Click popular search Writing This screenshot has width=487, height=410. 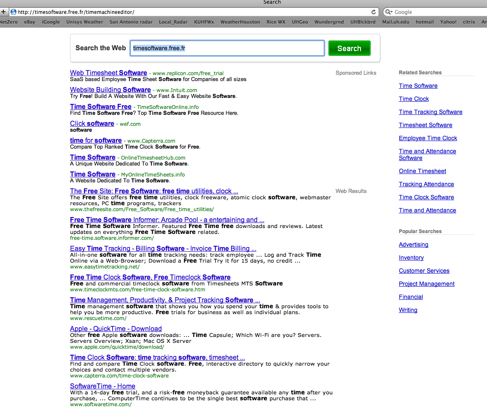point(408,310)
